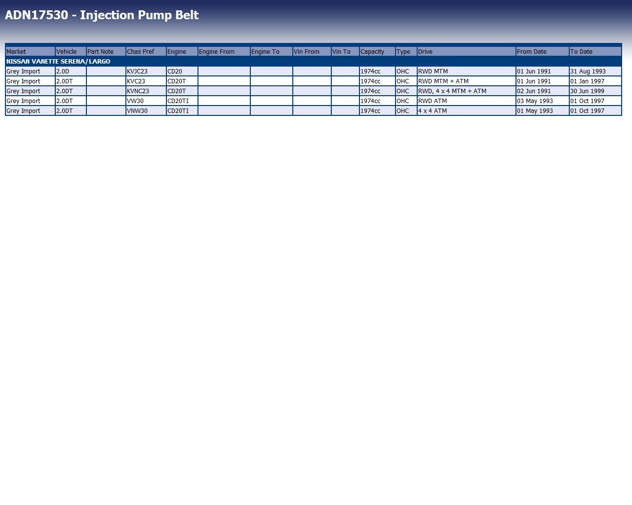This screenshot has height=505, width=632.
Task: Click the 'RWD MTM' drive cell
Action: 467,71
